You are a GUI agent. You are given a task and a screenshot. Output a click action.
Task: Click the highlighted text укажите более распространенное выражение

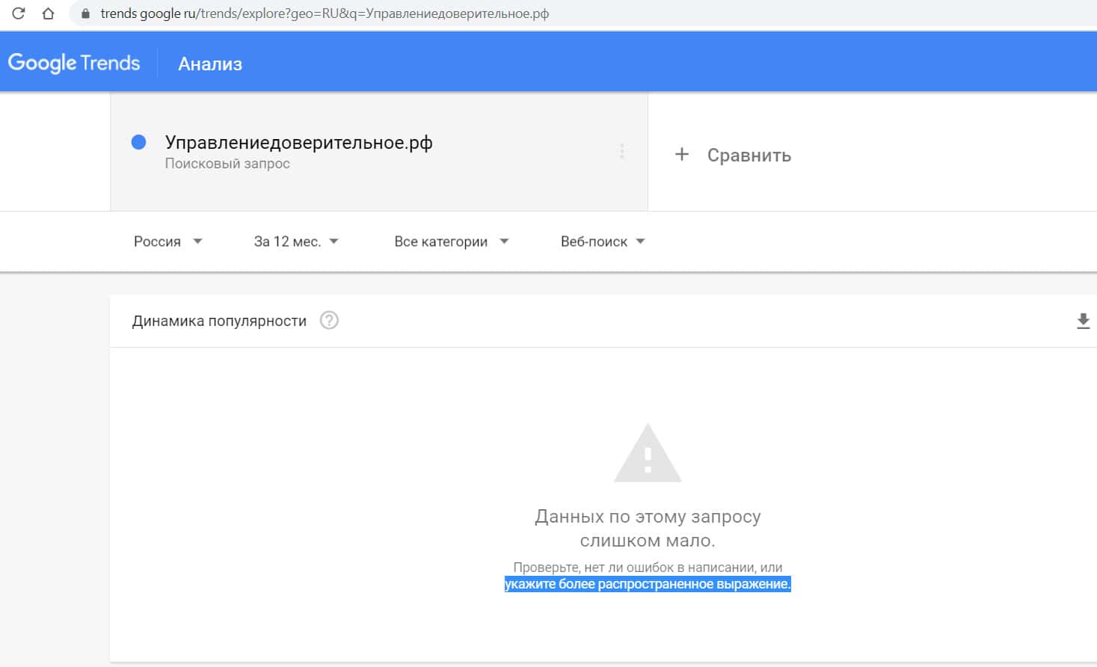(x=648, y=584)
